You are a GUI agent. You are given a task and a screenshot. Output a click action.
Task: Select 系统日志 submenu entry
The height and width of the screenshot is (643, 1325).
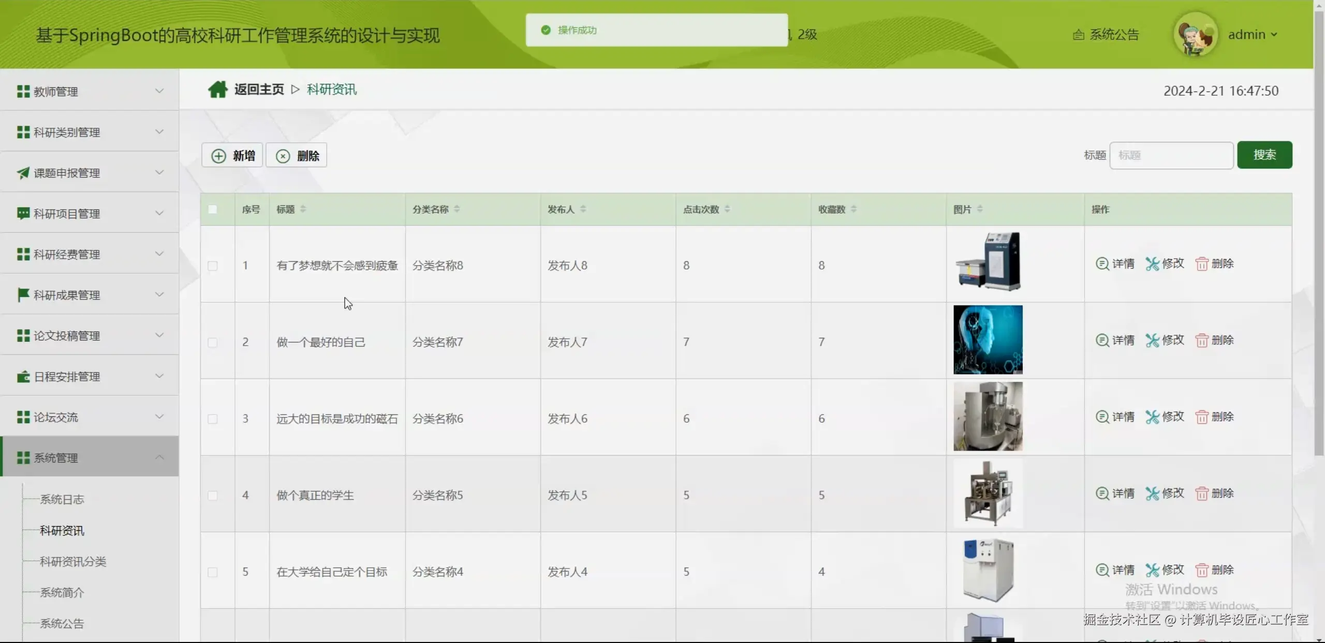[62, 499]
